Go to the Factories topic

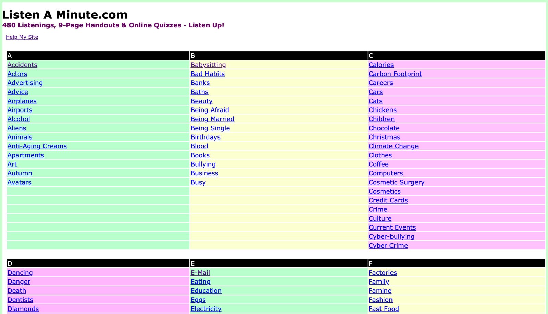click(383, 273)
